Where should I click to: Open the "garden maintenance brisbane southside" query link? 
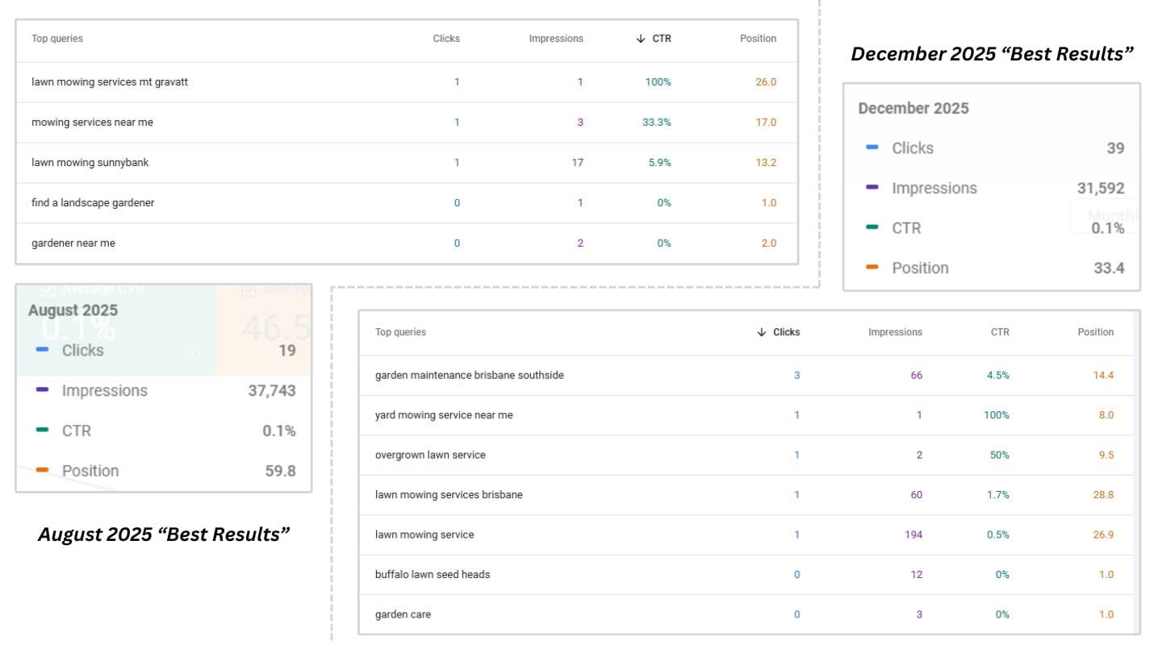pyautogui.click(x=469, y=375)
